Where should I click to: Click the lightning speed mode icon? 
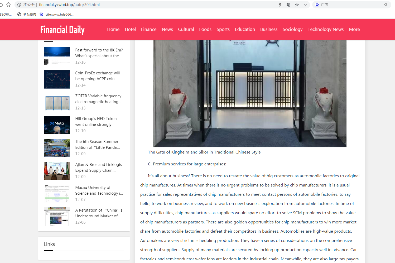click(280, 5)
